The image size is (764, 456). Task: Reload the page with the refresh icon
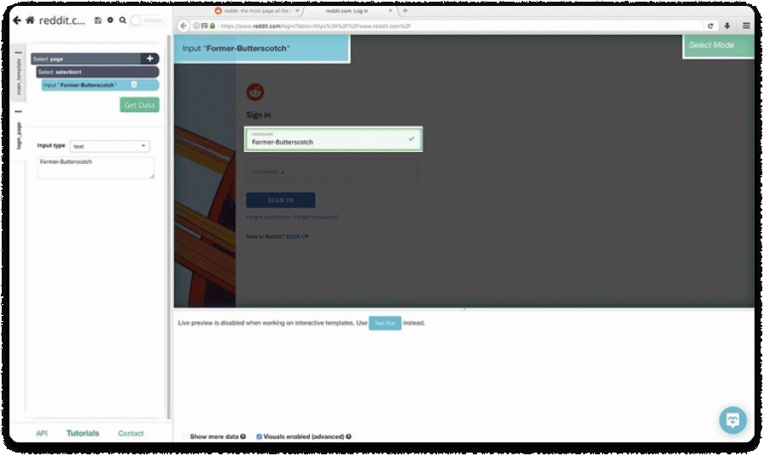coord(711,25)
